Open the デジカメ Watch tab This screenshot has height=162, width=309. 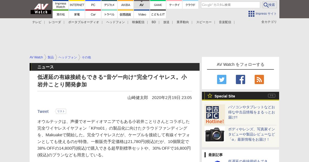pyautogui.click(x=109, y=5)
